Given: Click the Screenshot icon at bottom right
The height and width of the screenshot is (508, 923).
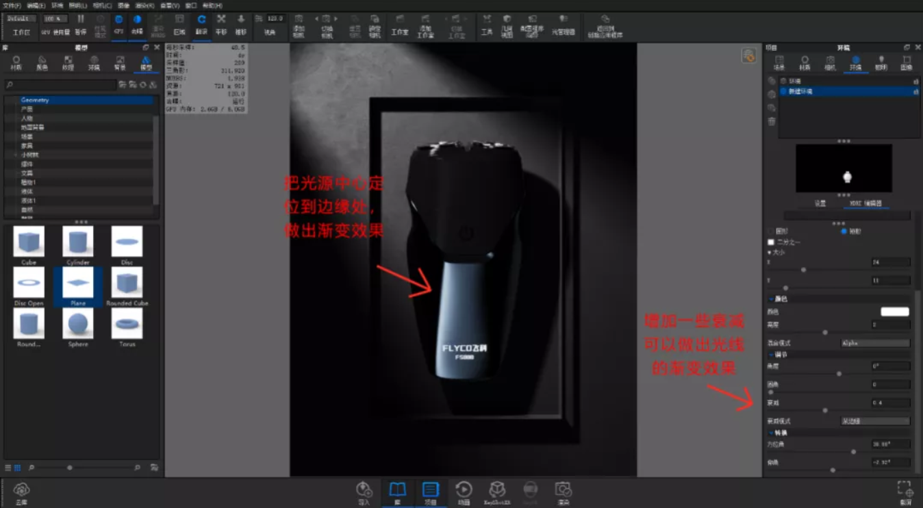Looking at the screenshot, I should coord(906,489).
